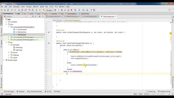174x98 pixels.
Task: Collapse the res folder
Action: click(x=6, y=42)
